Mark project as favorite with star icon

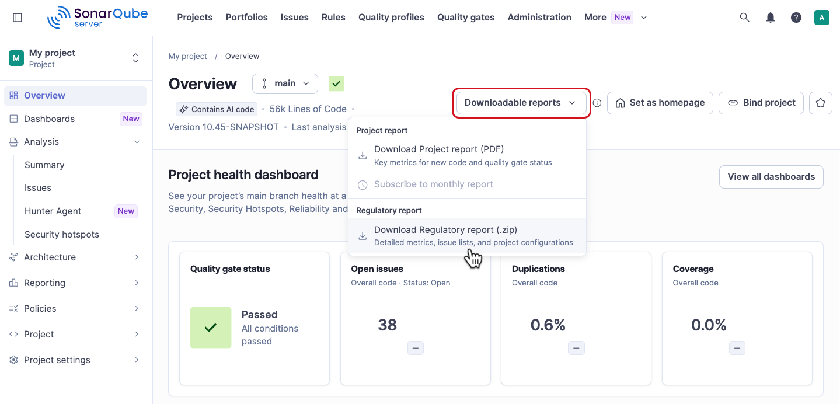(821, 103)
